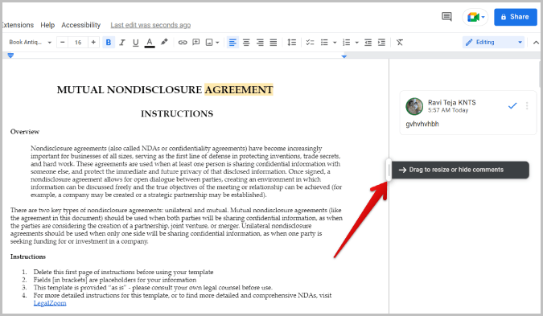Image resolution: width=543 pixels, height=316 pixels.
Task: Insert a checklist
Action: point(310,43)
